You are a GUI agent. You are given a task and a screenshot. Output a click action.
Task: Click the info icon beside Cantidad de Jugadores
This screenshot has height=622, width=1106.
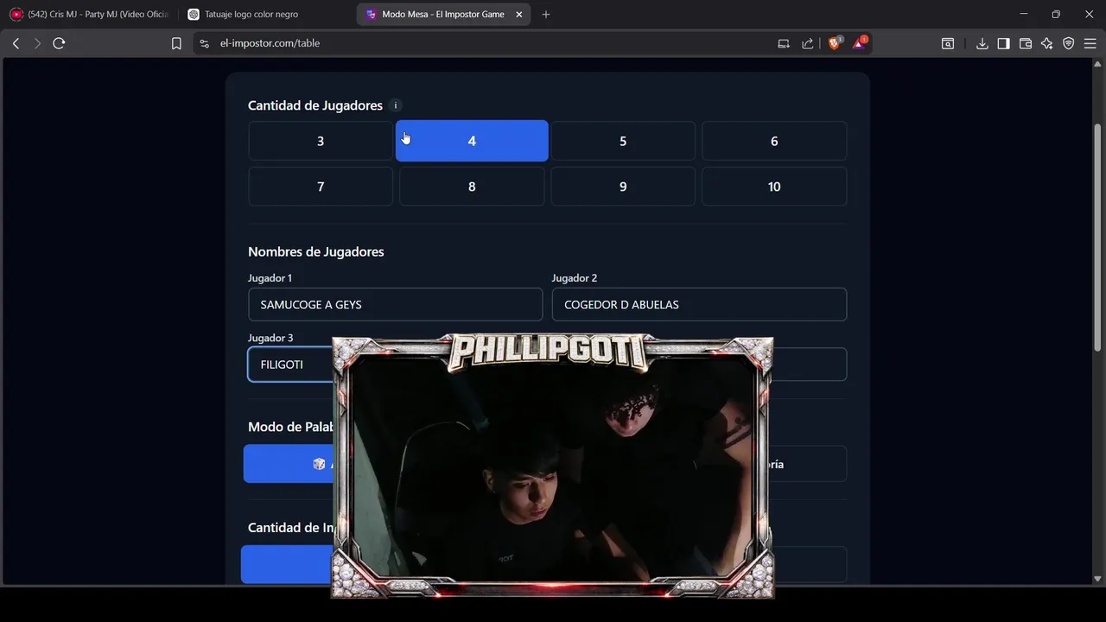coord(396,105)
